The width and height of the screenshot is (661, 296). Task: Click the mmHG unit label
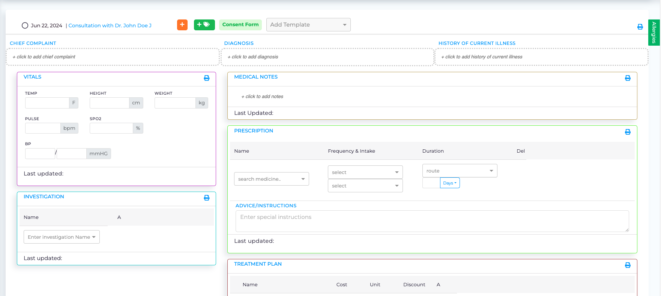99,153
